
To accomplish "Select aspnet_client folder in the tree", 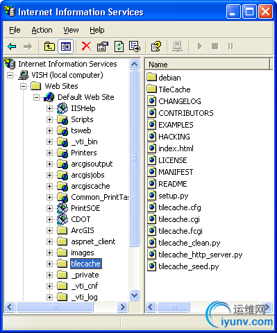I will pos(93,241).
